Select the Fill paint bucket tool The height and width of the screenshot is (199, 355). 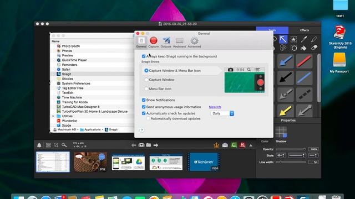tap(303, 48)
